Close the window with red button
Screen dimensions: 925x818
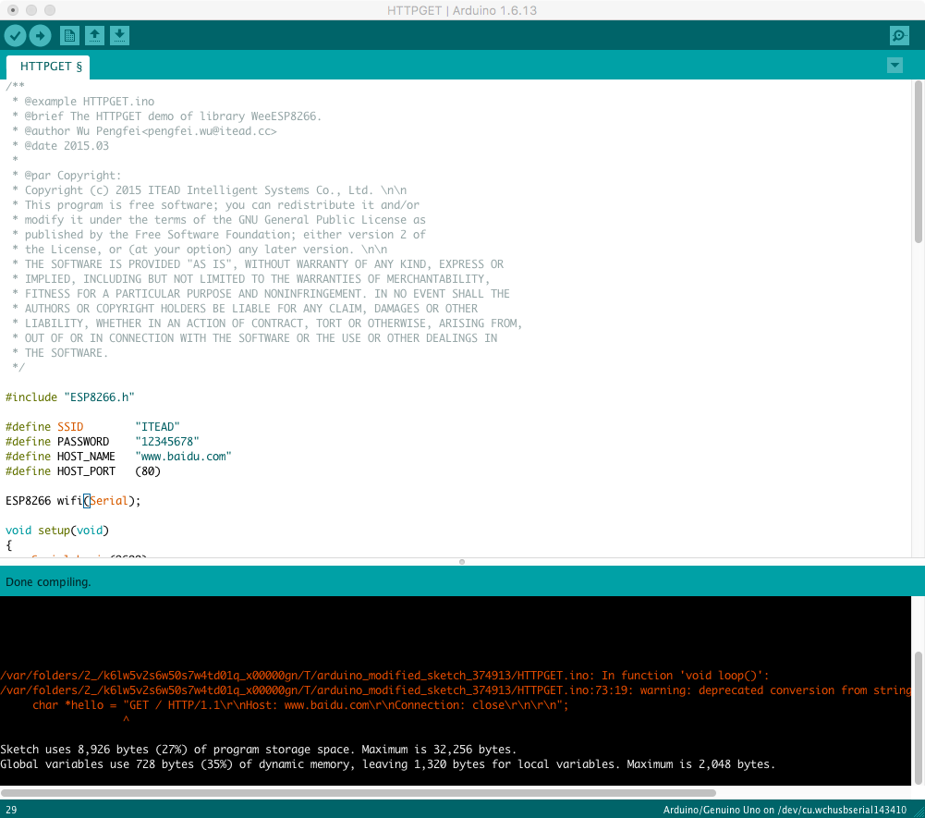coord(13,10)
